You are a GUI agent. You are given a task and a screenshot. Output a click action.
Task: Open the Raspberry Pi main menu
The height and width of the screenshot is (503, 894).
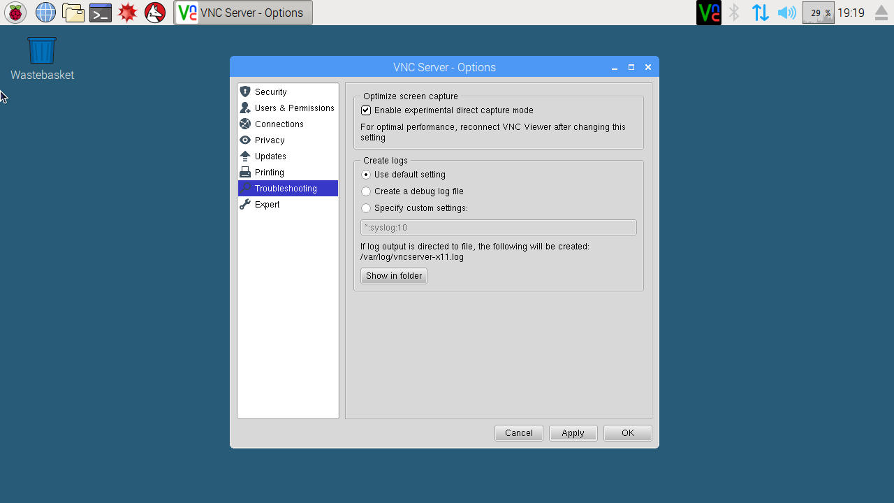[15, 13]
